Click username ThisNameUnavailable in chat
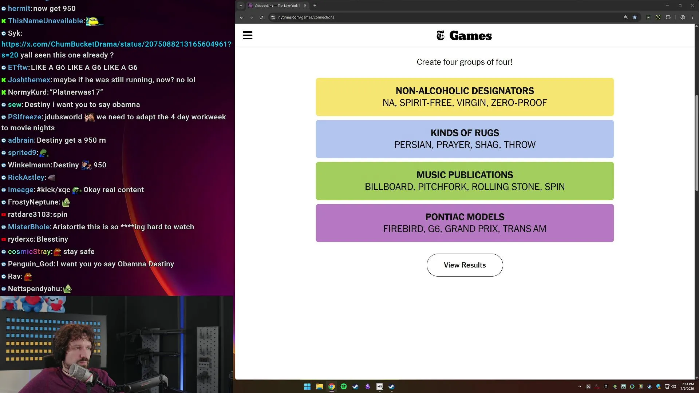 (x=46, y=21)
